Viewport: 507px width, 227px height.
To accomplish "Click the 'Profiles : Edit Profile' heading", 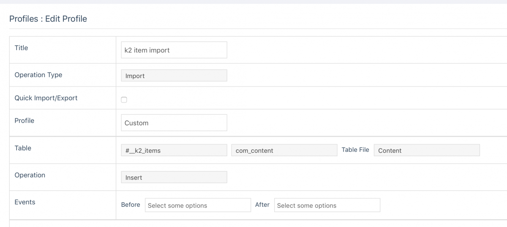I will [x=48, y=19].
